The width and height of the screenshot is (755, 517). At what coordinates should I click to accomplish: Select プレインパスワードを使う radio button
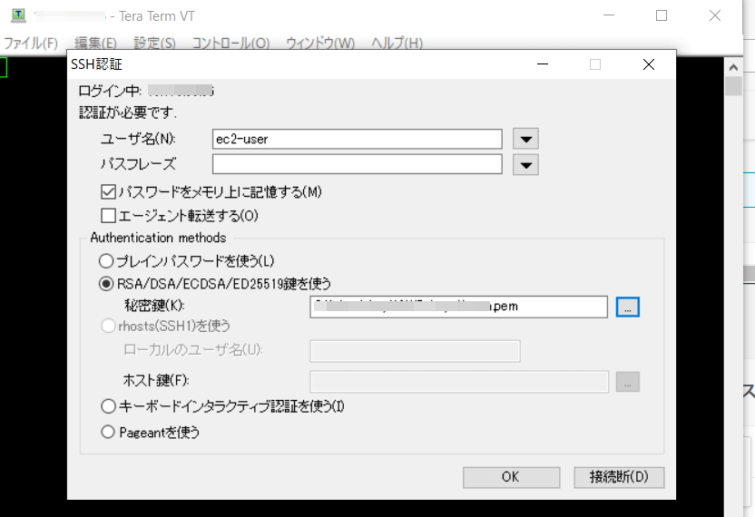106,261
